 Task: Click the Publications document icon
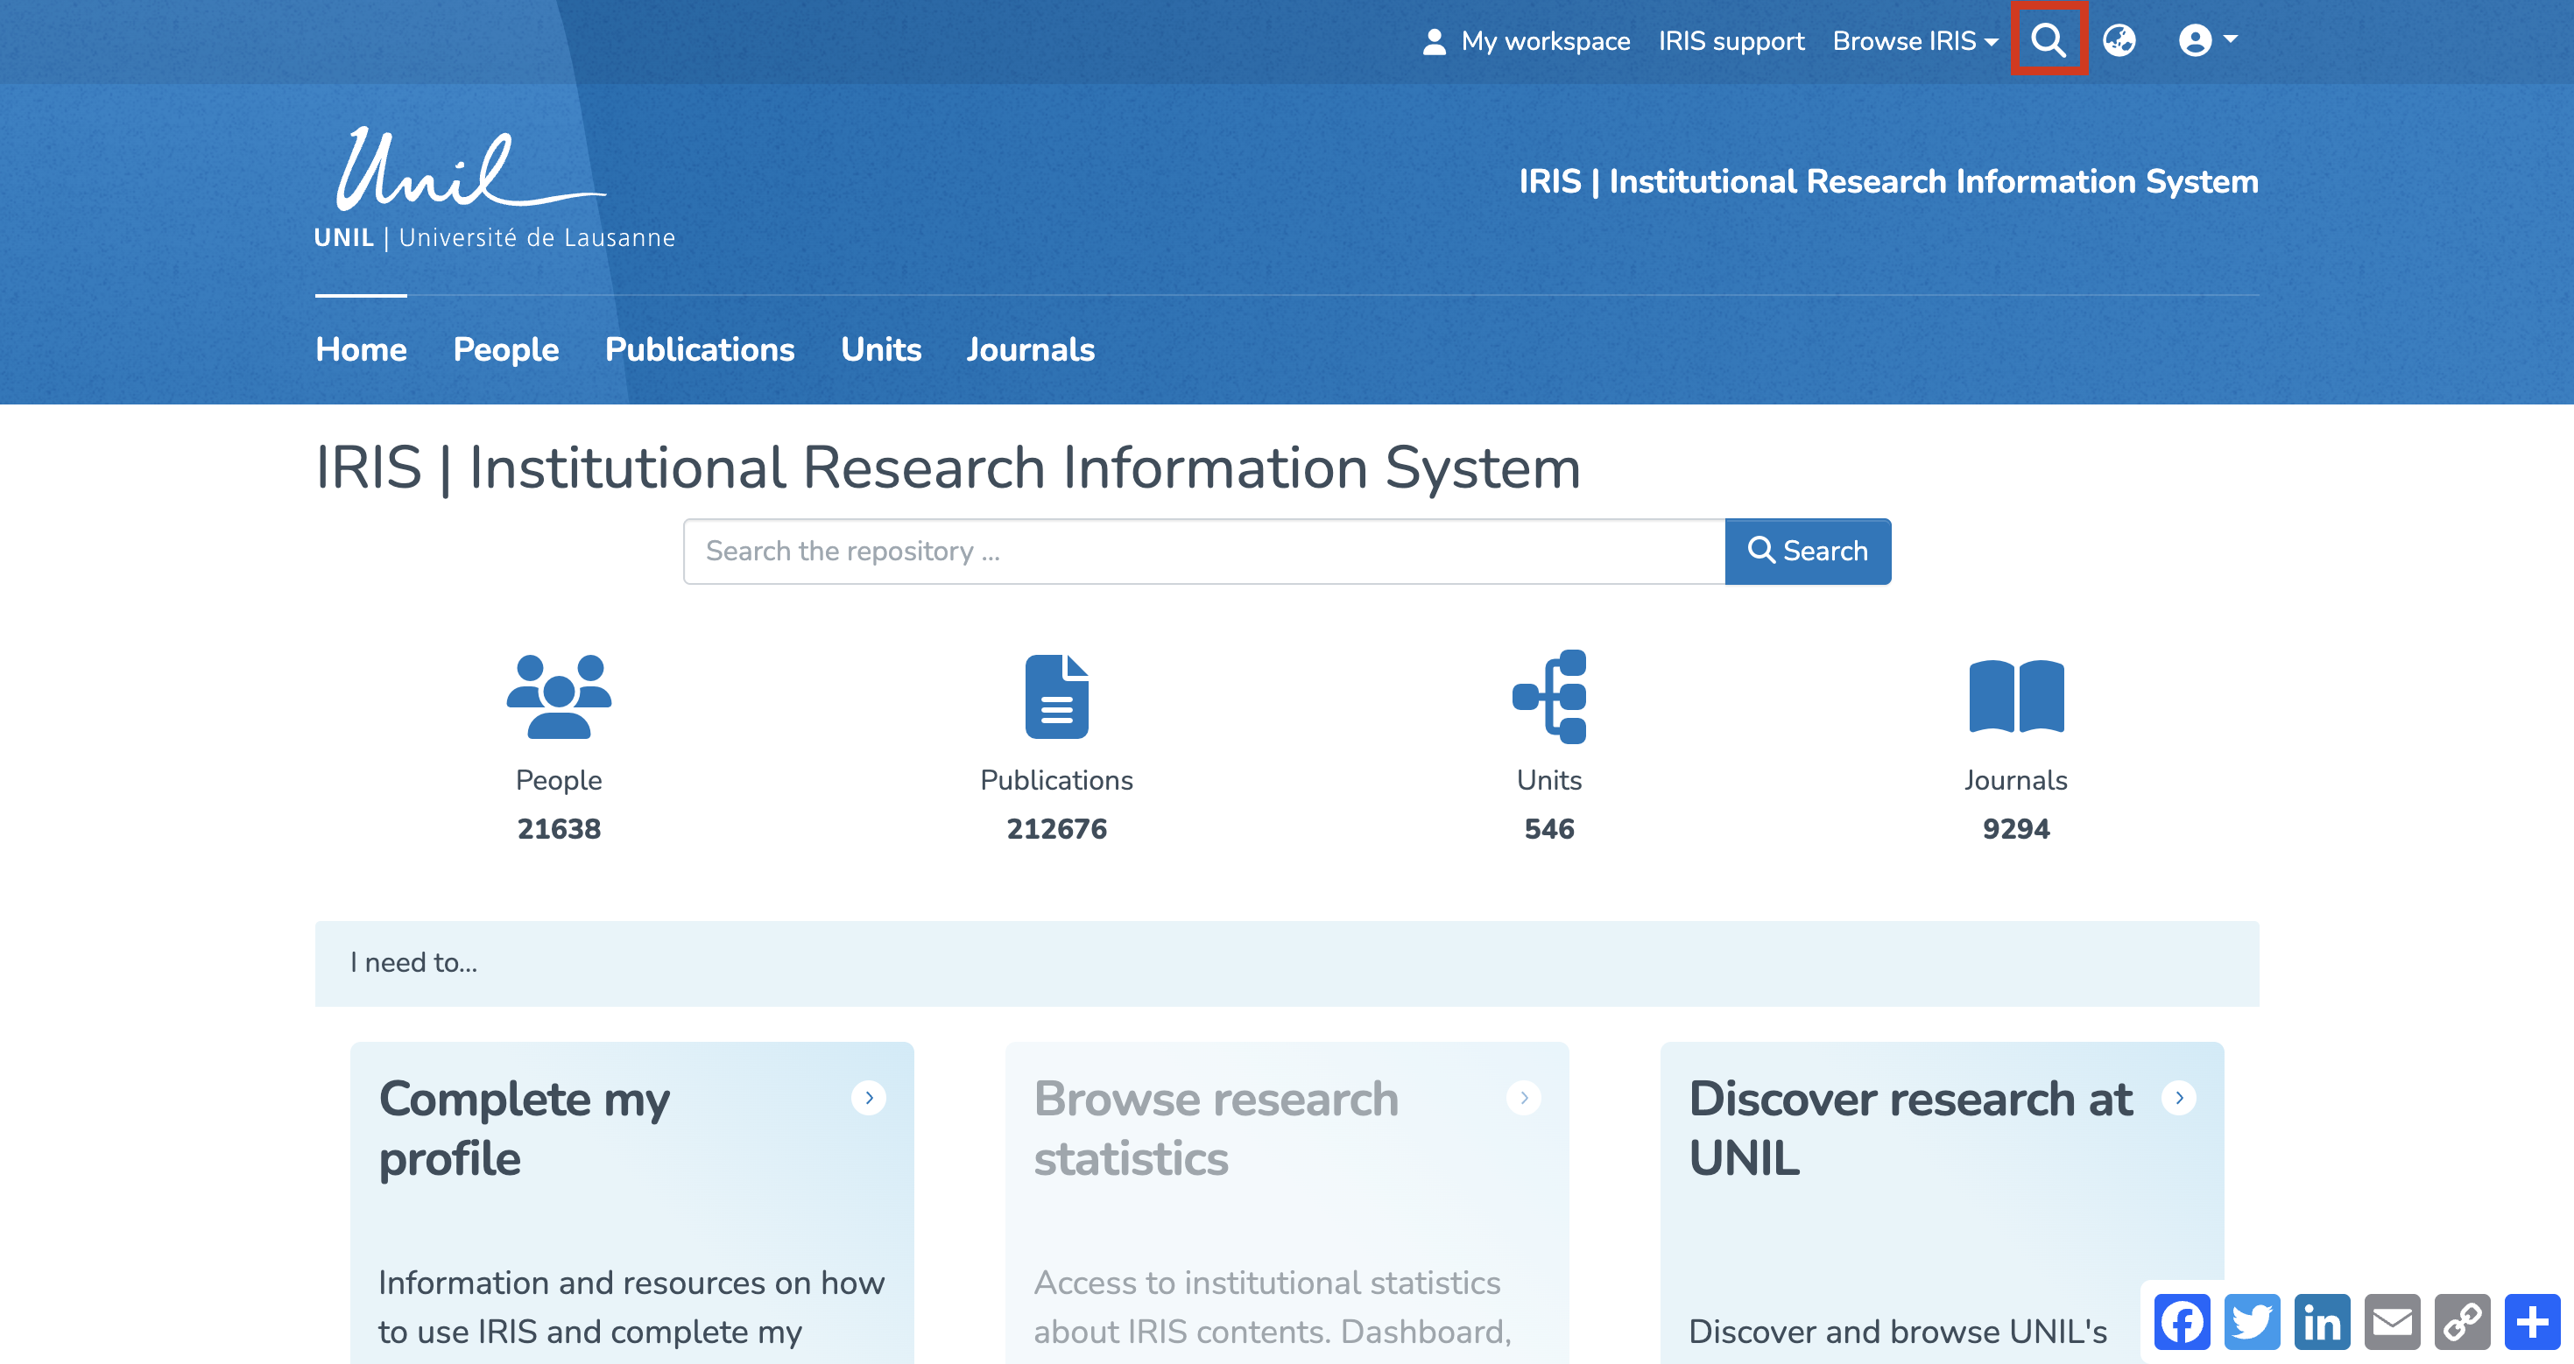(x=1056, y=696)
